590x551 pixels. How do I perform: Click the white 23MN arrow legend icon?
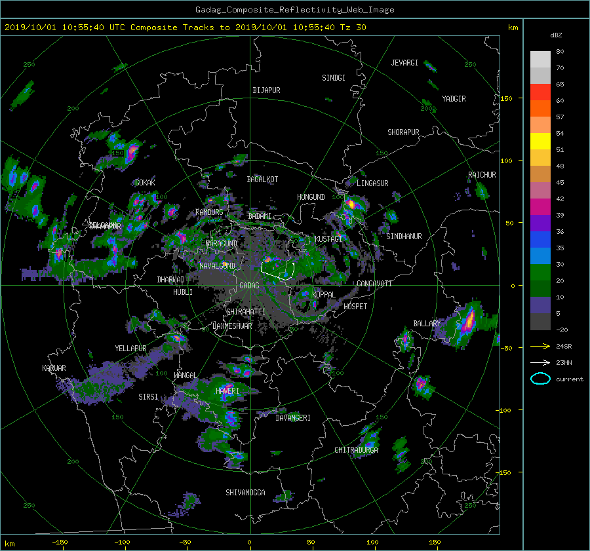(x=540, y=362)
